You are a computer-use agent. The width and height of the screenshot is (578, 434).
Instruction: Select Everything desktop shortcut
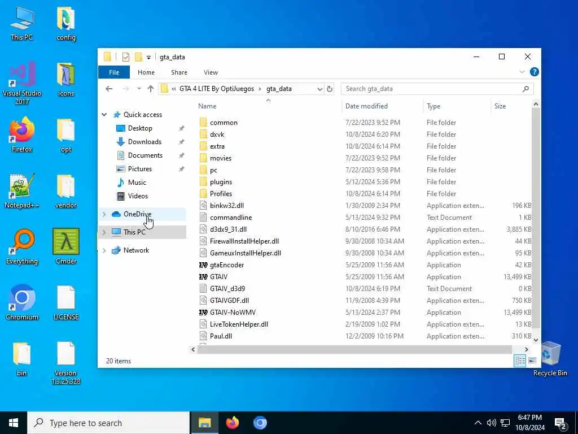[22, 247]
